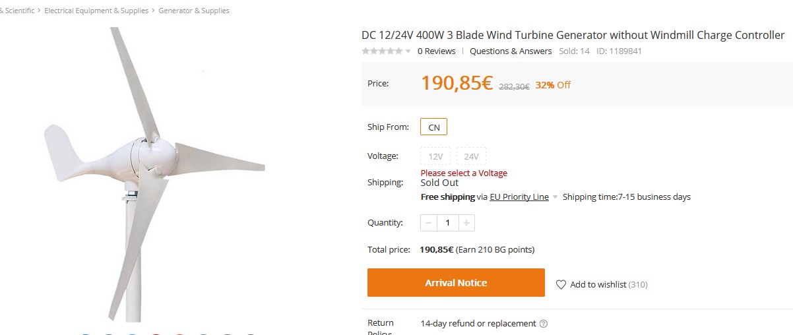Open the EU Priority Line shipping selector
Viewport: 793px width, 335px height.
(x=519, y=197)
